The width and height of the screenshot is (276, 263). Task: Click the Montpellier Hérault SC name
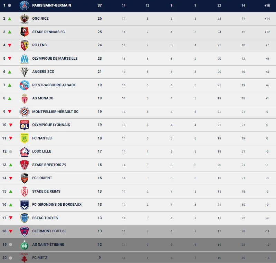pos(55,112)
